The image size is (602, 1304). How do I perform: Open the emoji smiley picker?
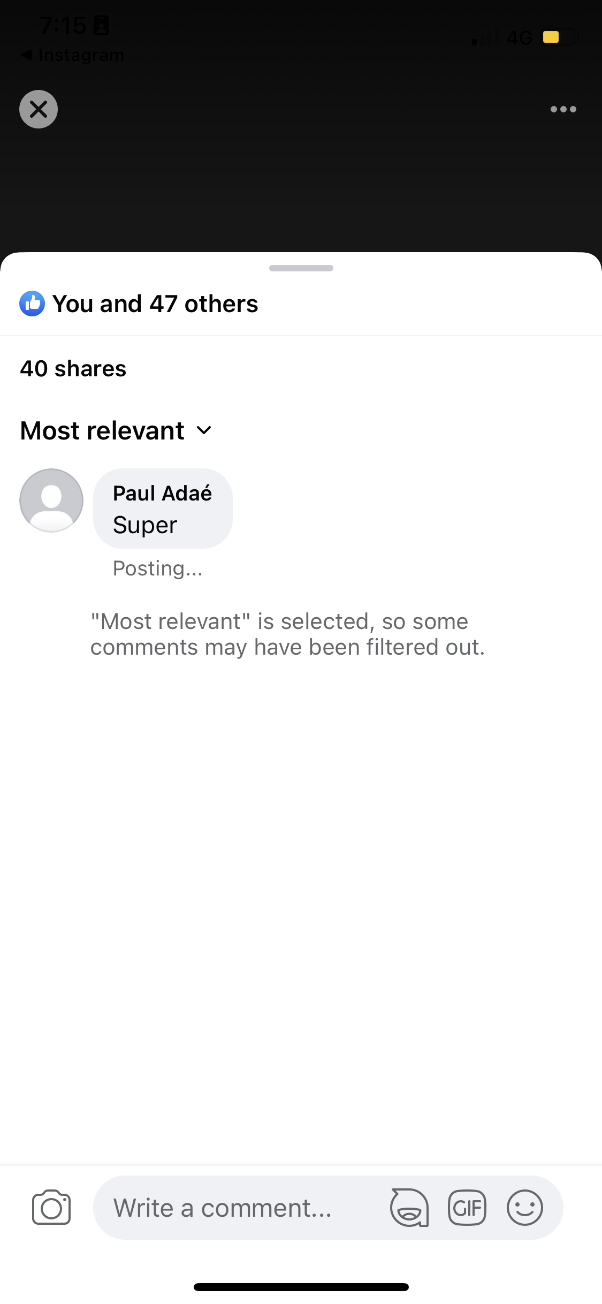[524, 1208]
